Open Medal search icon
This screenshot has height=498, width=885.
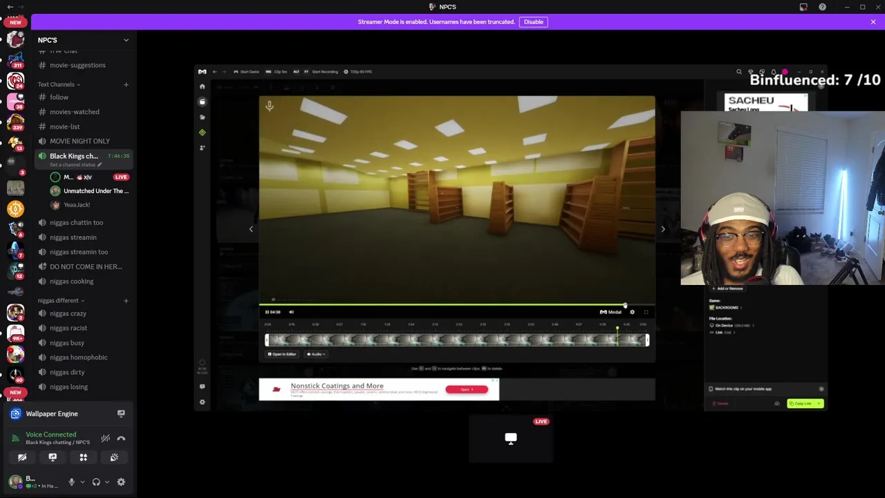tap(738, 72)
